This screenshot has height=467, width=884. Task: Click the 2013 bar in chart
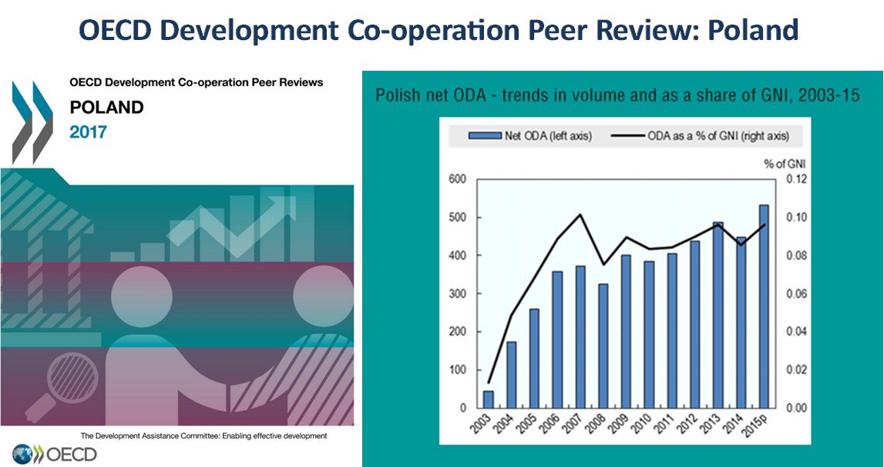718,315
